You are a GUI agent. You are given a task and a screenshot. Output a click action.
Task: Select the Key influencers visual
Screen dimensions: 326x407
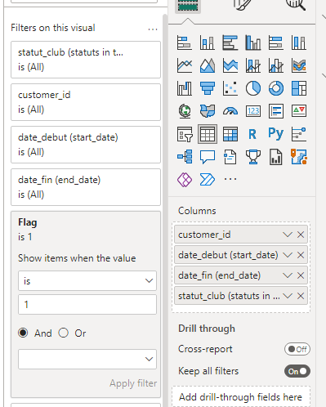pos(299,134)
